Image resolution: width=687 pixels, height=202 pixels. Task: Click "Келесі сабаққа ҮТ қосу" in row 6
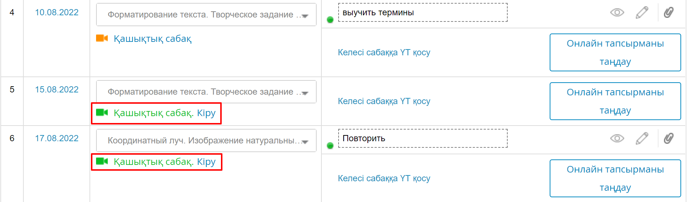[x=384, y=178]
